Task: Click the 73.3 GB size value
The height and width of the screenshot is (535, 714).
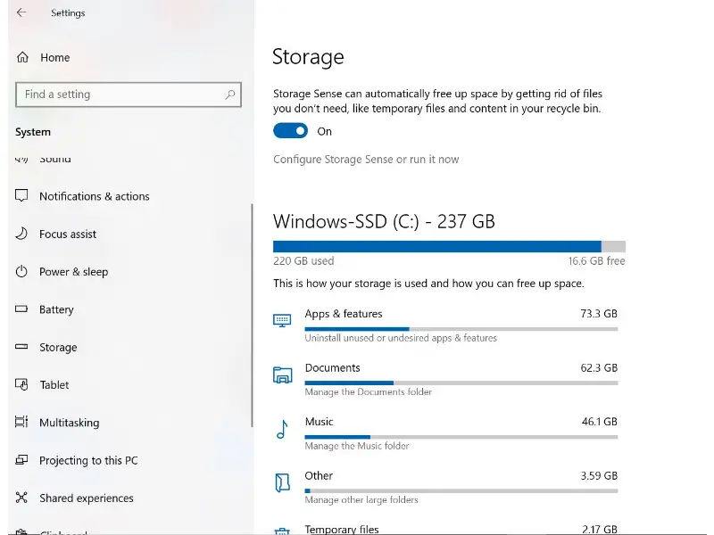Action: (x=599, y=314)
